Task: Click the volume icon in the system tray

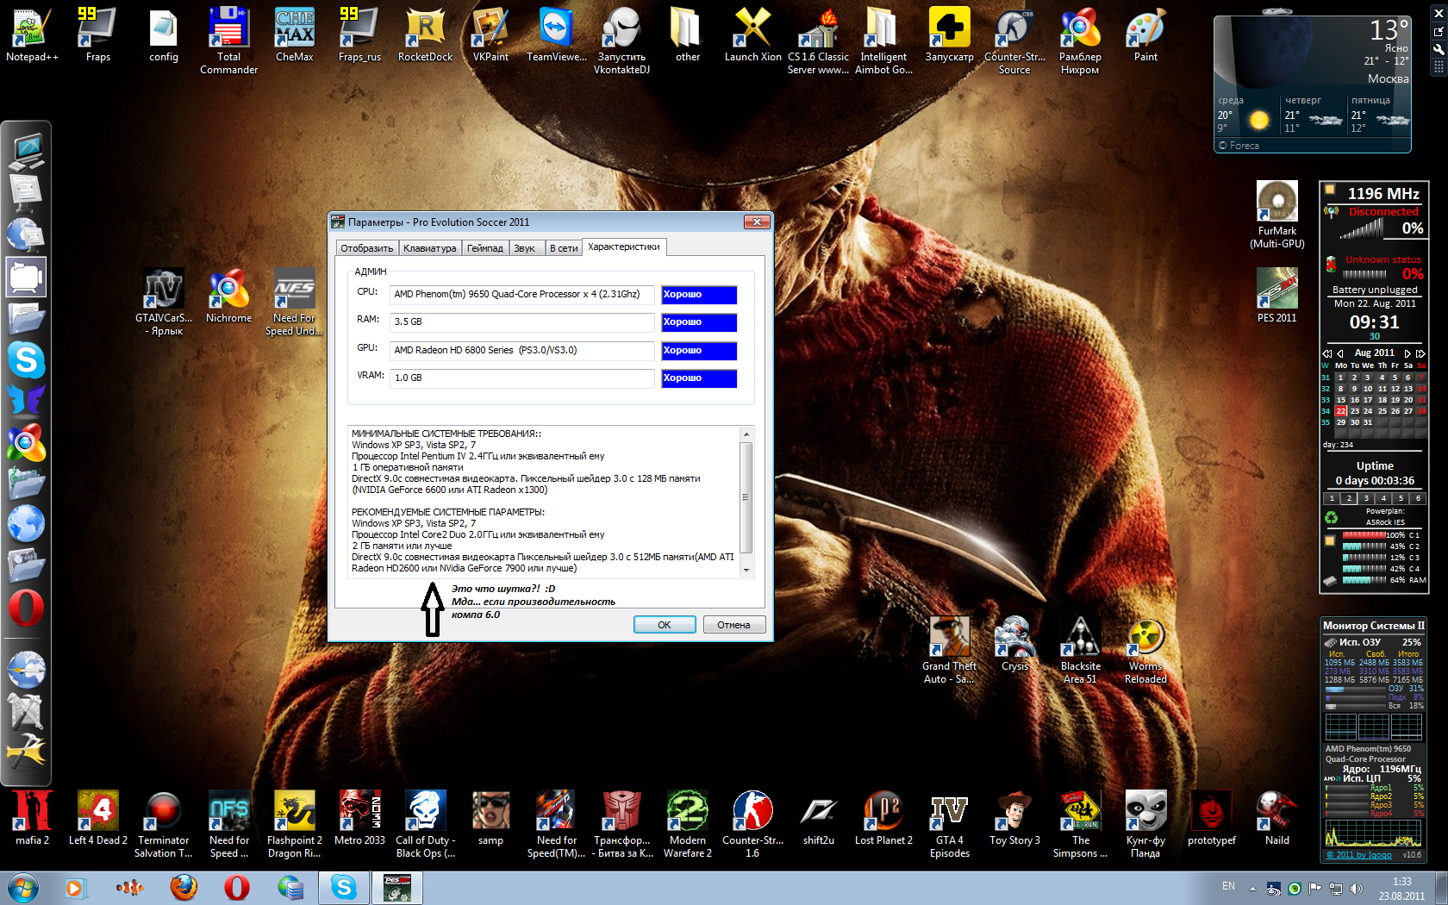Action: pos(1357,888)
